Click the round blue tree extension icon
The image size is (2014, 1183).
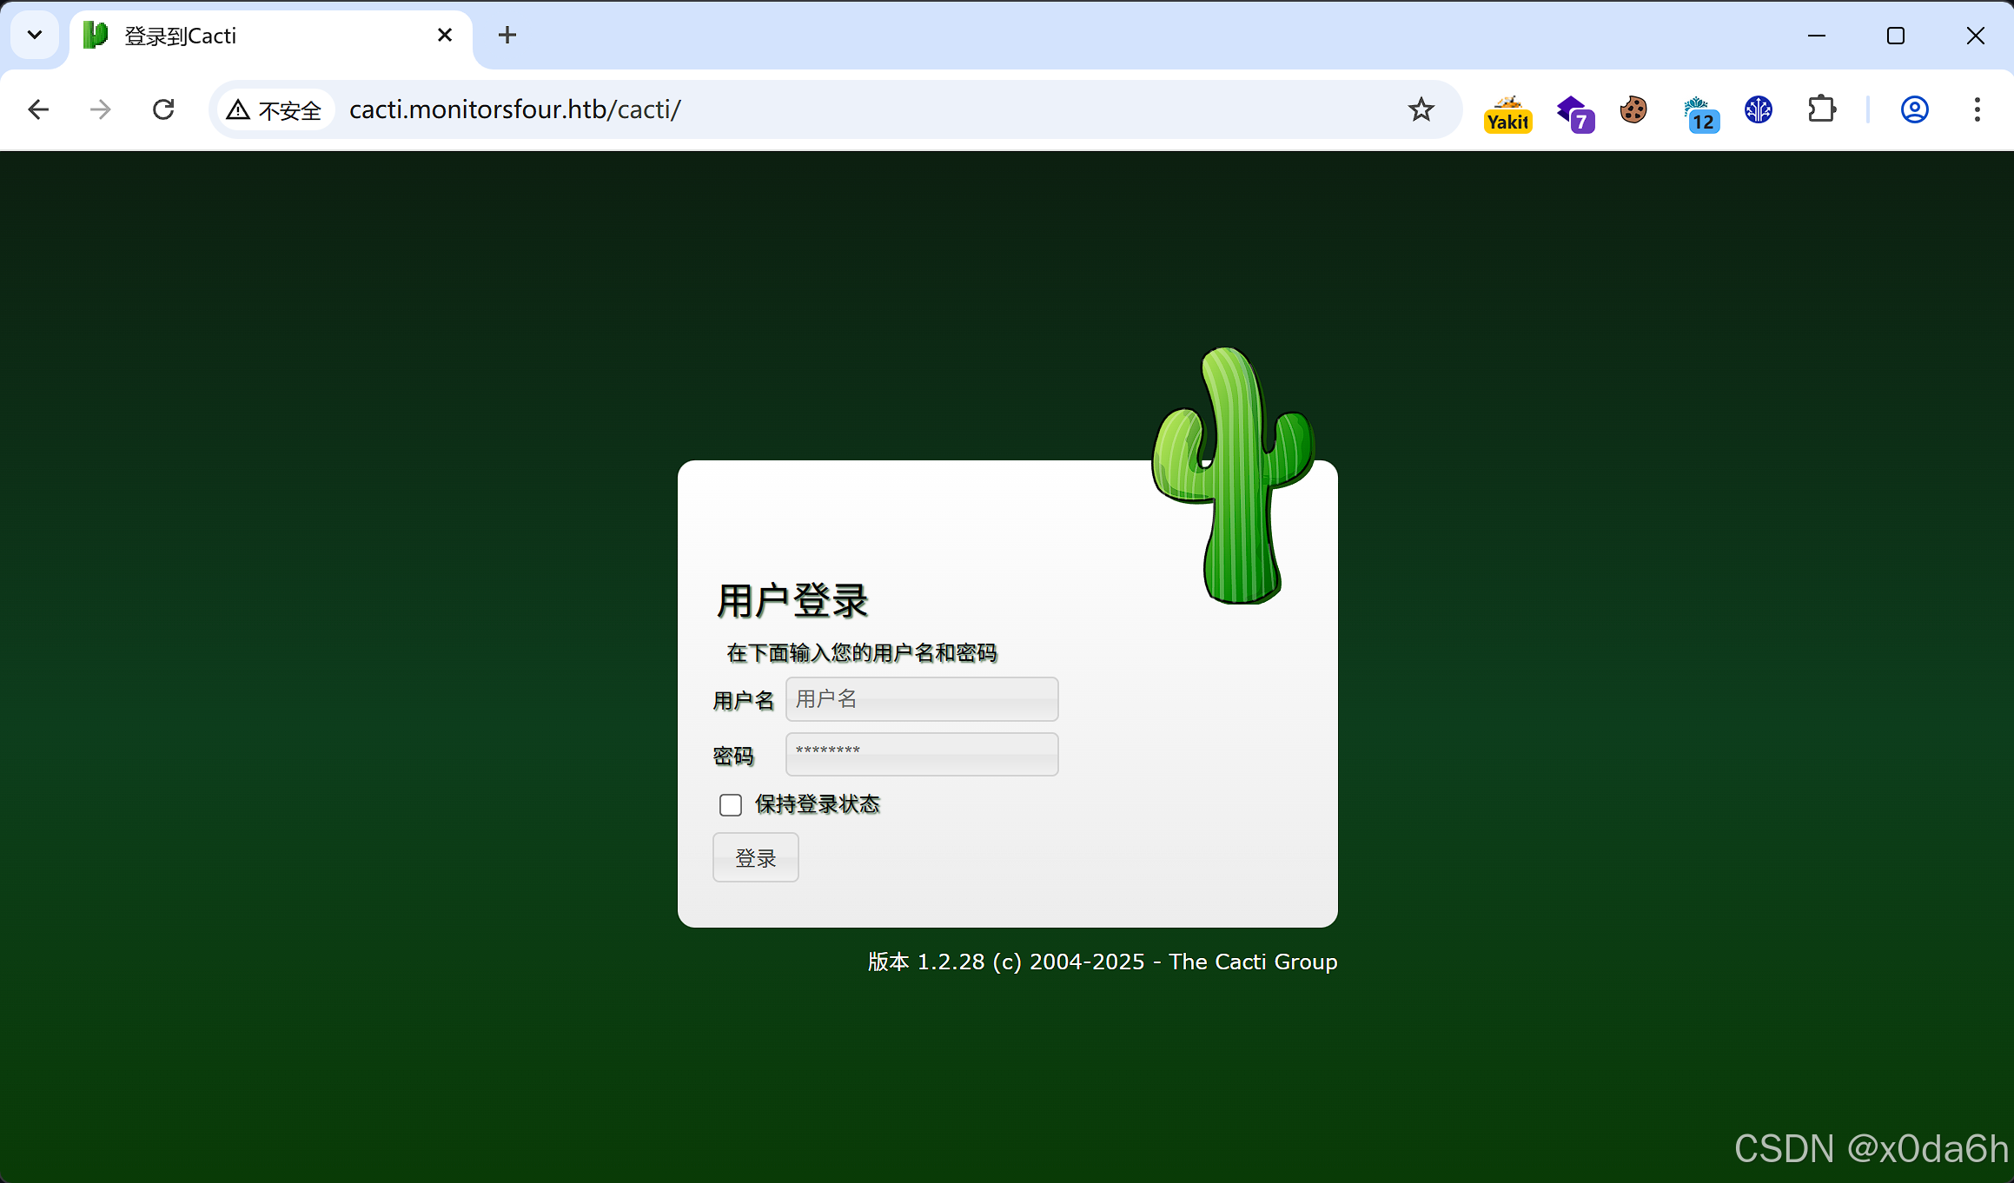click(1759, 110)
